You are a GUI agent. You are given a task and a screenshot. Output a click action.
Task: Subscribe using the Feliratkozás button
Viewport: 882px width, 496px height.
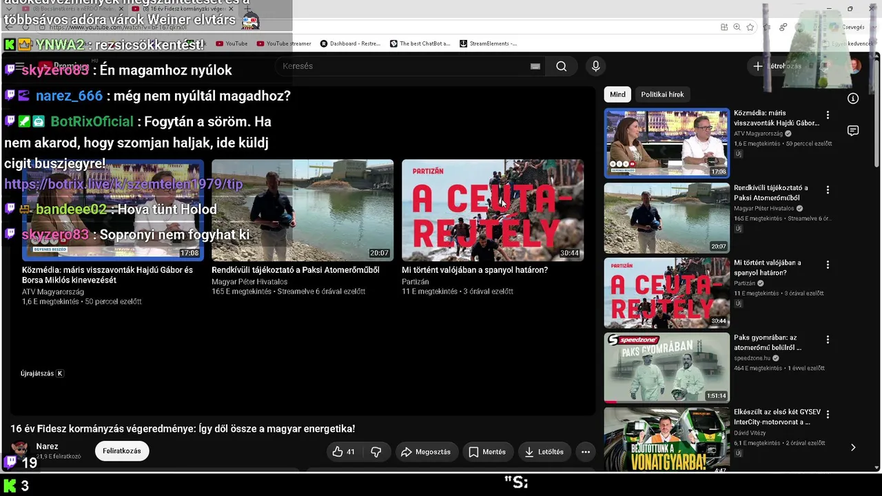point(122,451)
